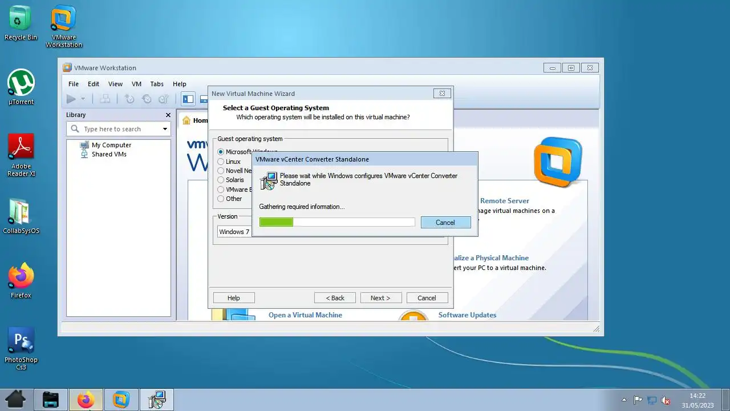Open the Edit menu

94,84
